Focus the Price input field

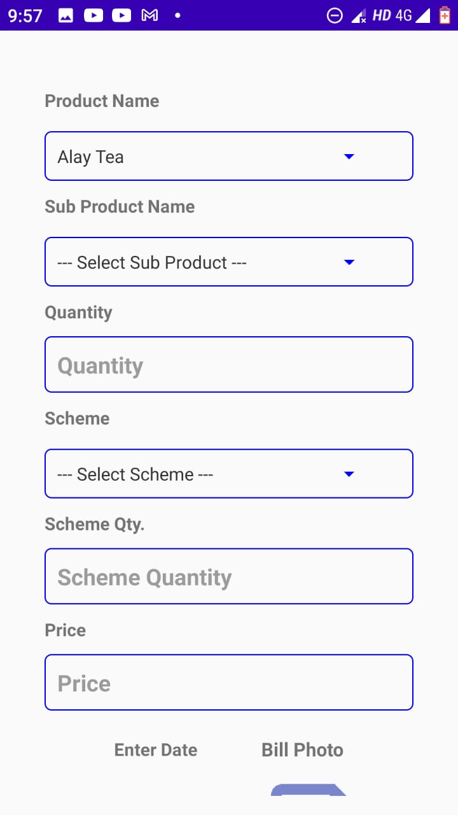(x=229, y=683)
